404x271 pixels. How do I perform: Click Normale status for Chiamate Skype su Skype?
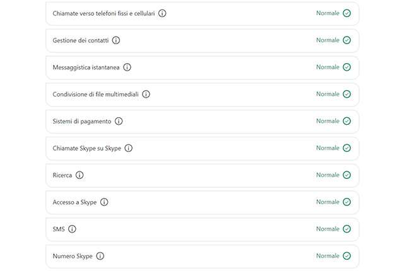[x=328, y=148]
